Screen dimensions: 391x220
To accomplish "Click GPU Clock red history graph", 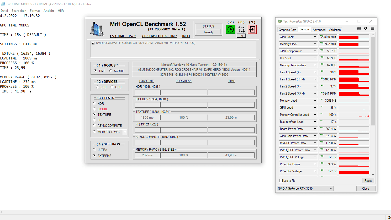I will point(354,37).
